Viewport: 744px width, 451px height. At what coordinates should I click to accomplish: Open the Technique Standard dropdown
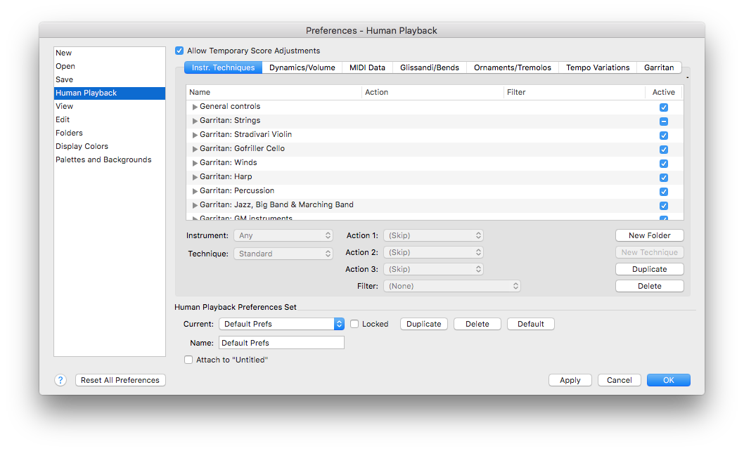pyautogui.click(x=283, y=252)
